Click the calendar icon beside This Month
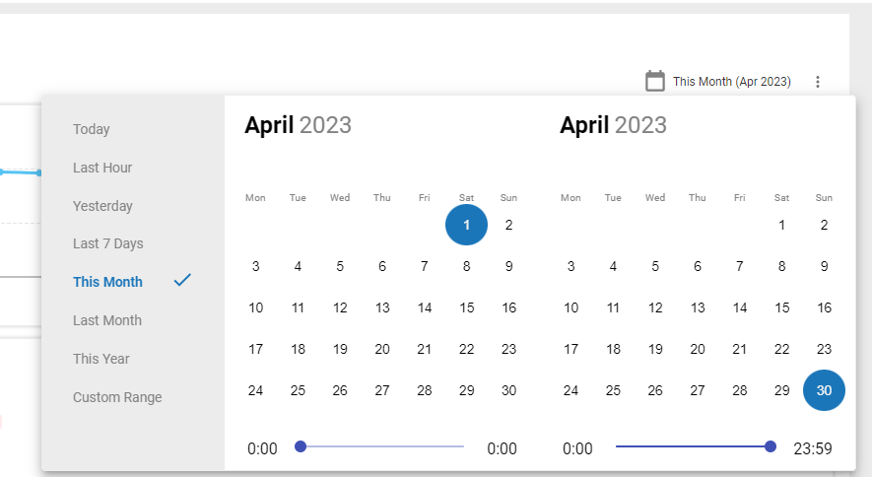The width and height of the screenshot is (872, 477). (x=655, y=81)
